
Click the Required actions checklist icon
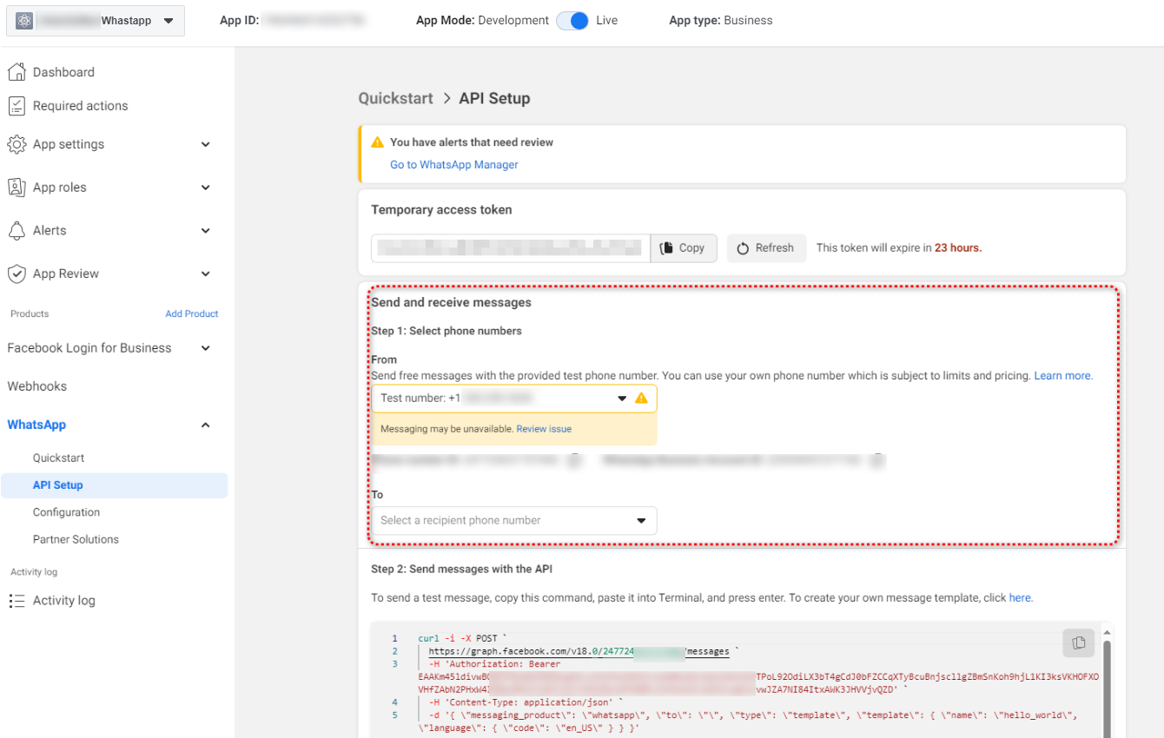pos(17,106)
